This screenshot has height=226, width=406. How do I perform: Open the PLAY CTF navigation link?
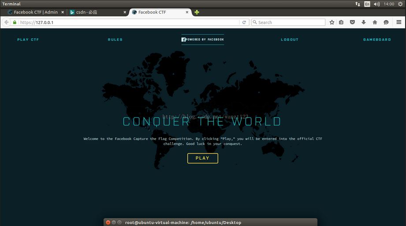click(x=28, y=40)
